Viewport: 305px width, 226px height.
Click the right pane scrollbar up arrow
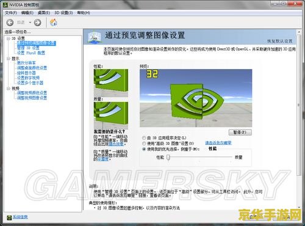click(299, 32)
